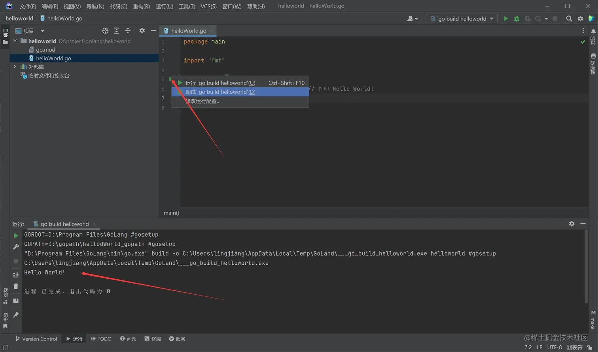Click main() breadcrumb below editor

pyautogui.click(x=171, y=213)
